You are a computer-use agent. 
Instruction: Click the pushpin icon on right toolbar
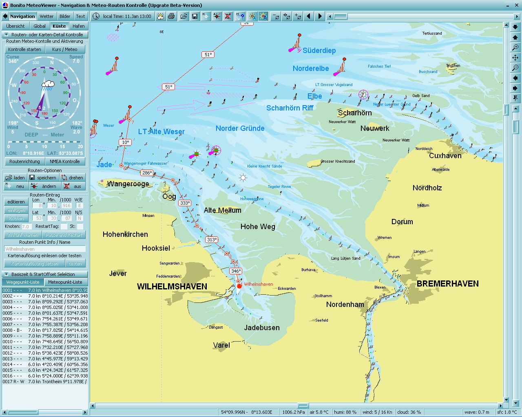click(515, 98)
